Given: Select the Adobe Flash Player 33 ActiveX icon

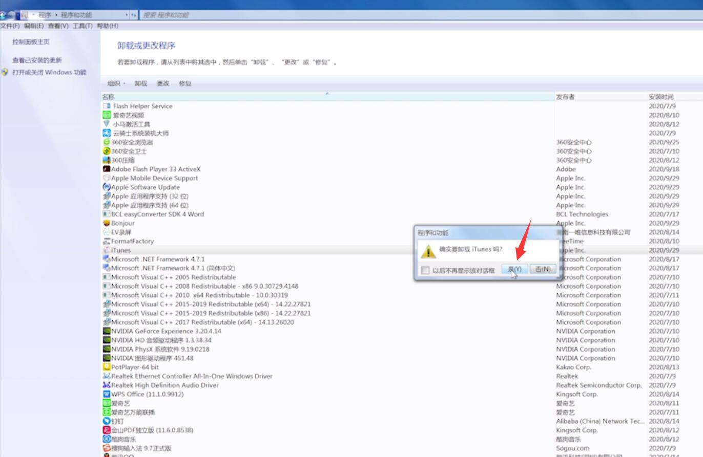Looking at the screenshot, I should 107,169.
